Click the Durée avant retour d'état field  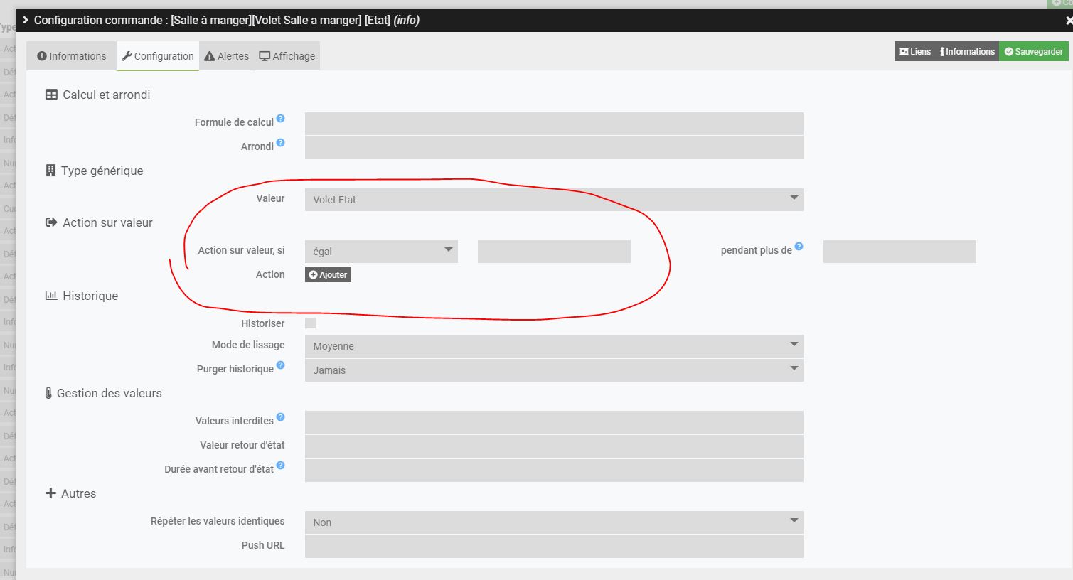click(554, 471)
